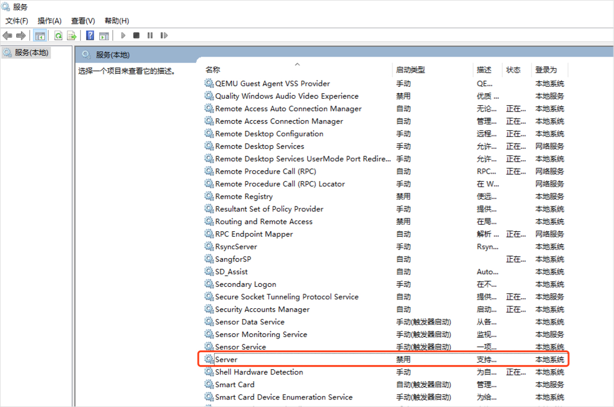
Task: Select the SD_Assist service
Action: 231,272
